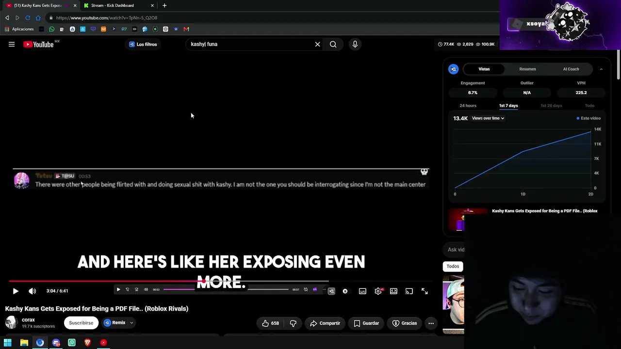Open the 77.4K clock stat in vidIQ bar
This screenshot has width=621, height=349.
click(x=446, y=44)
